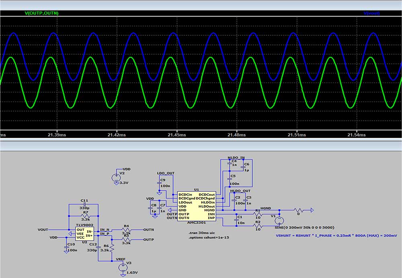The width and height of the screenshot is (402, 278).
Task: Click the TLV9002 part name text
Action: point(84,225)
